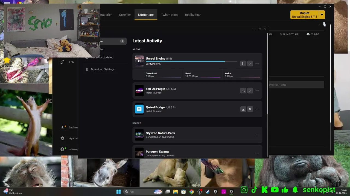Image resolution: width=350 pixels, height=196 pixels.
Task: Open the Fab section in the launcher sidebar
Action: pos(67,62)
